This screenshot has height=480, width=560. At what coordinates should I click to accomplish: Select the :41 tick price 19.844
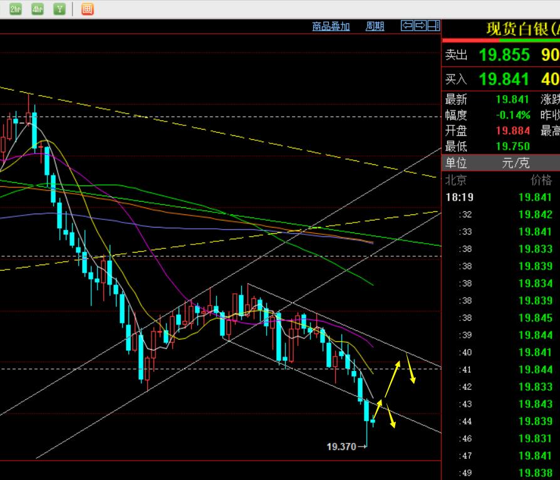pyautogui.click(x=536, y=370)
